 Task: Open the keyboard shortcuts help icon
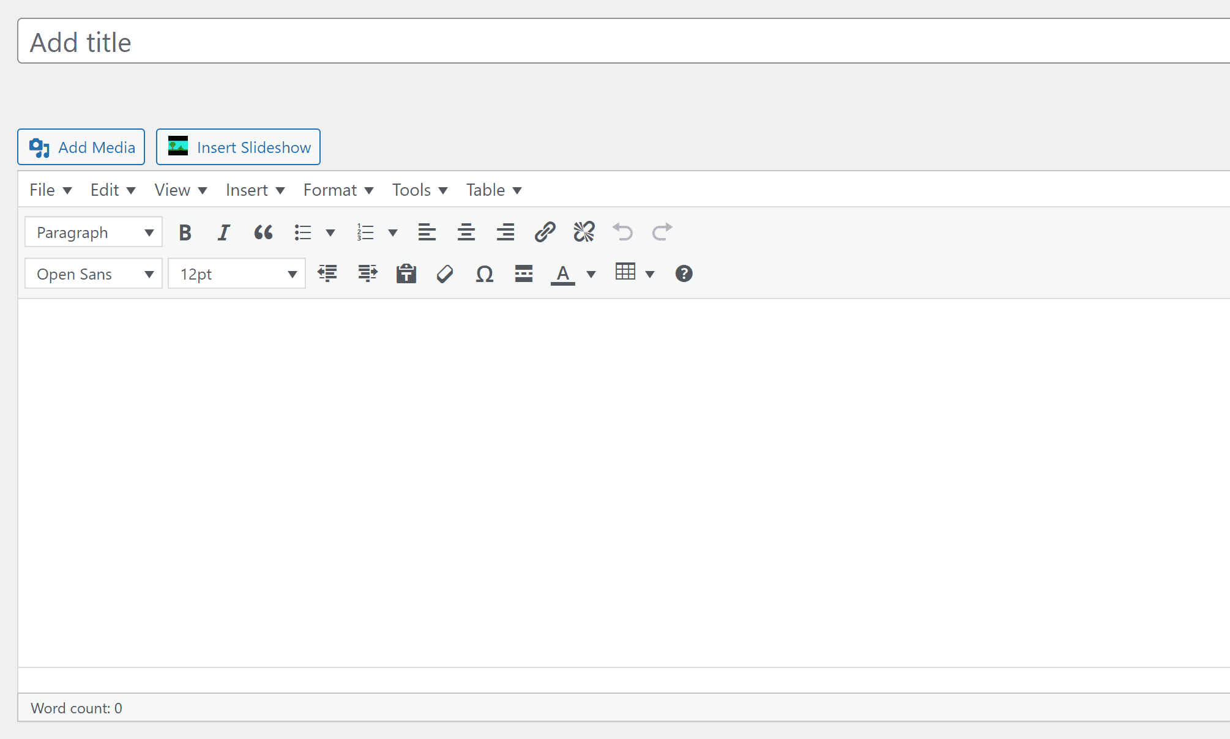tap(684, 273)
